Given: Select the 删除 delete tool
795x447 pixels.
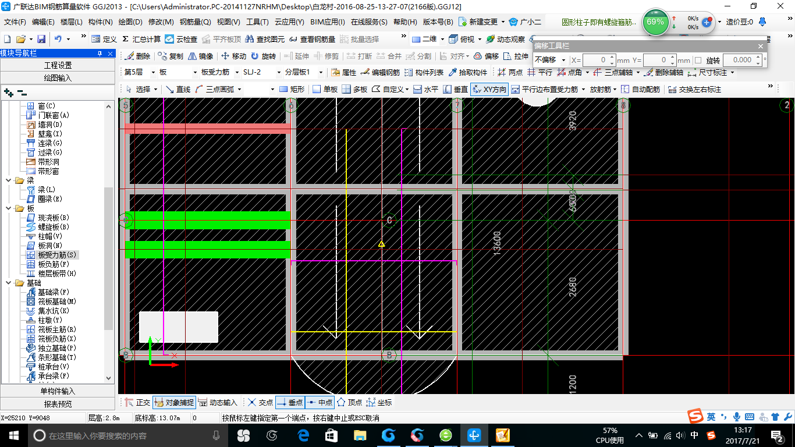Looking at the screenshot, I should [137, 56].
